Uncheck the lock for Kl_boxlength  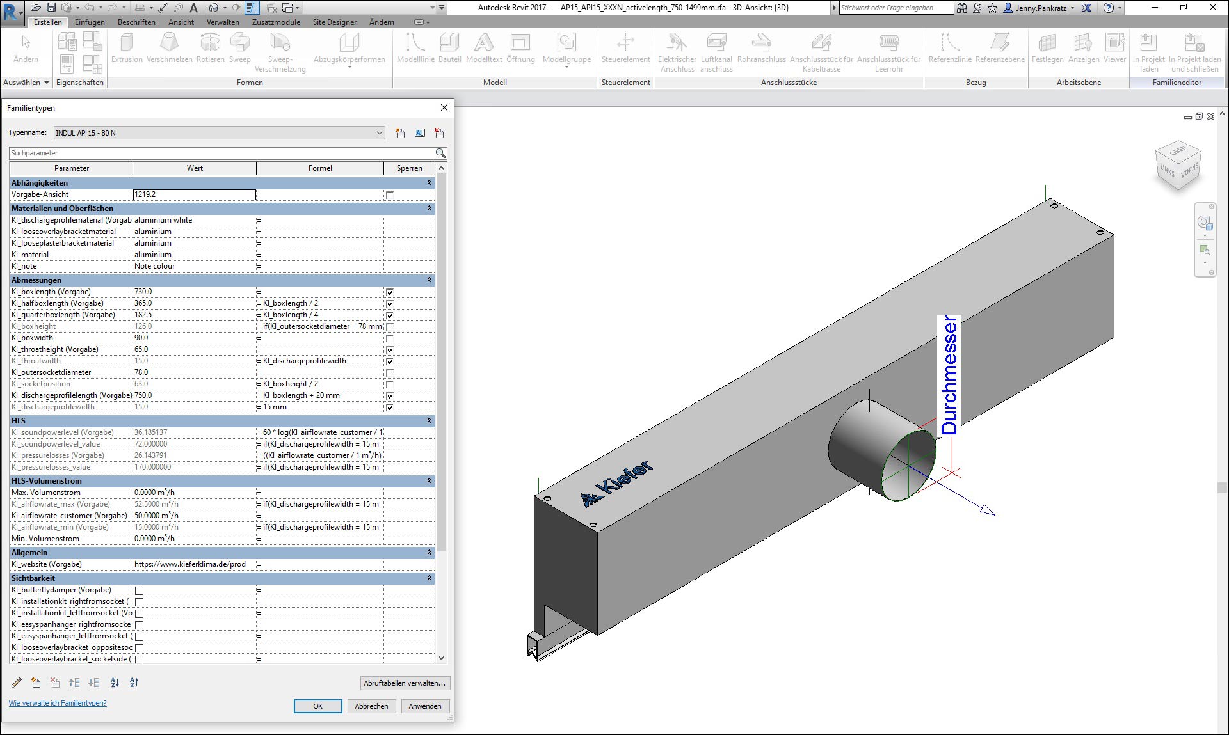point(389,292)
